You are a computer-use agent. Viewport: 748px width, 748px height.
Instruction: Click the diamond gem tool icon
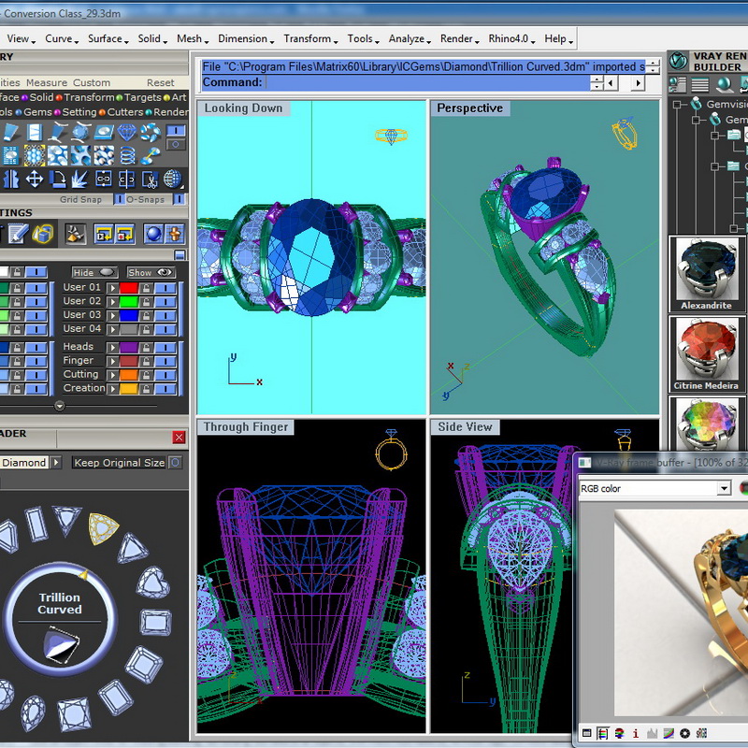pos(127,133)
